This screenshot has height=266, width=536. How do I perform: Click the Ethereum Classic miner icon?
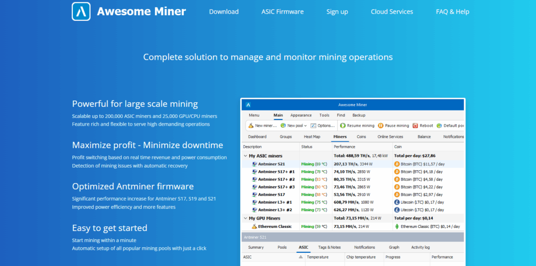tap(254, 226)
